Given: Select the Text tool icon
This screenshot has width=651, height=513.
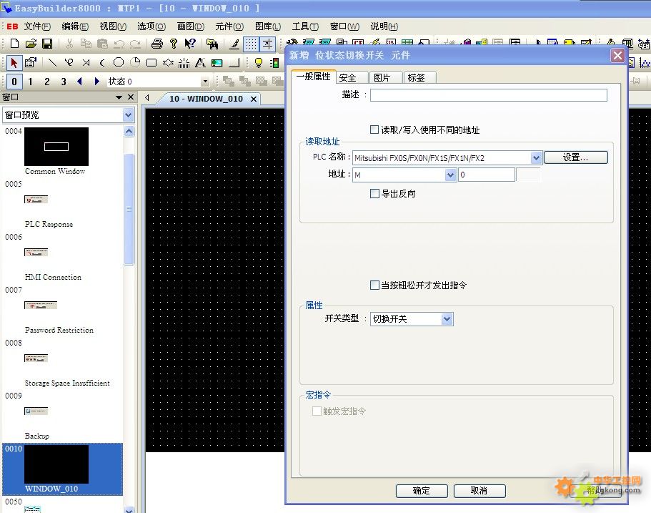Looking at the screenshot, I should tap(200, 63).
